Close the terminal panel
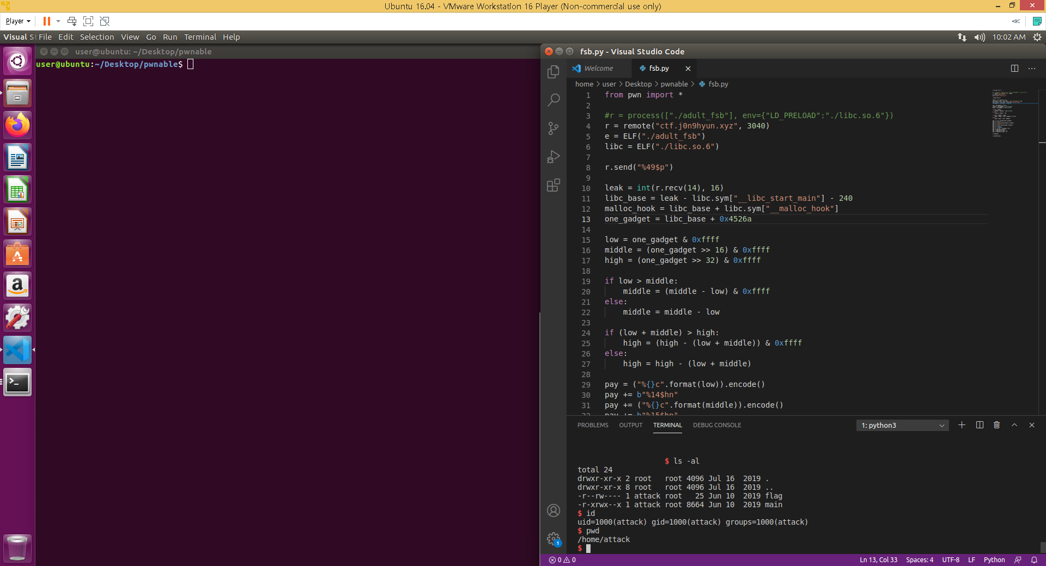1046x566 pixels. 1032,425
